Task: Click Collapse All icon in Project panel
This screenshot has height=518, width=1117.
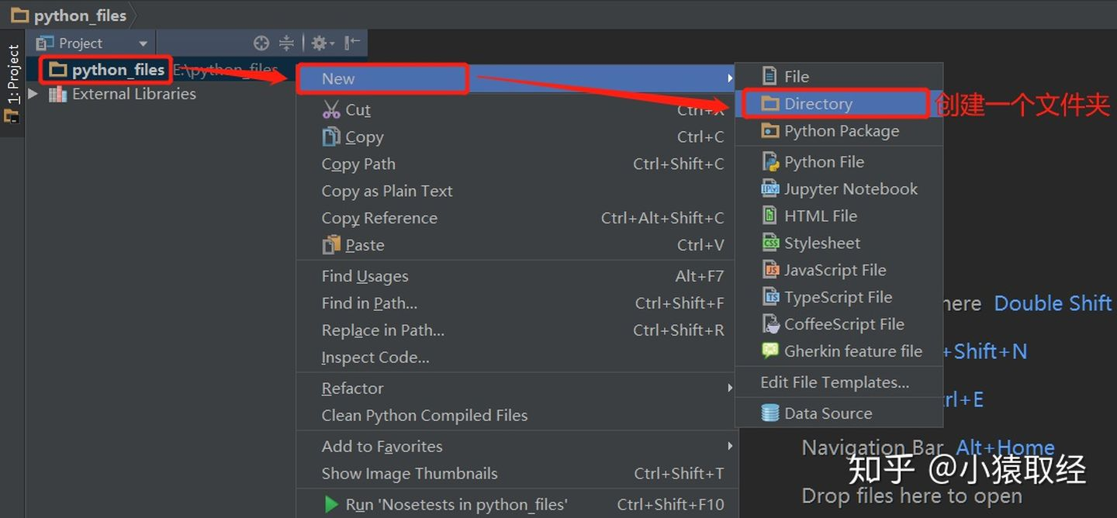Action: point(286,43)
